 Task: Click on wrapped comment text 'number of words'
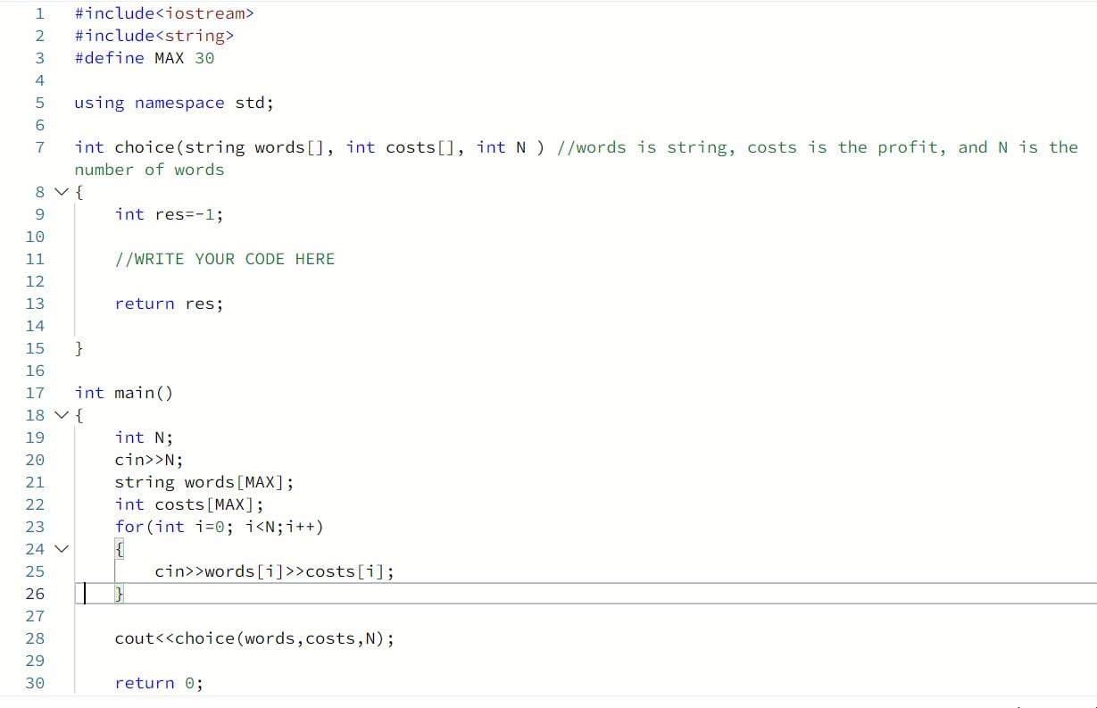point(149,170)
